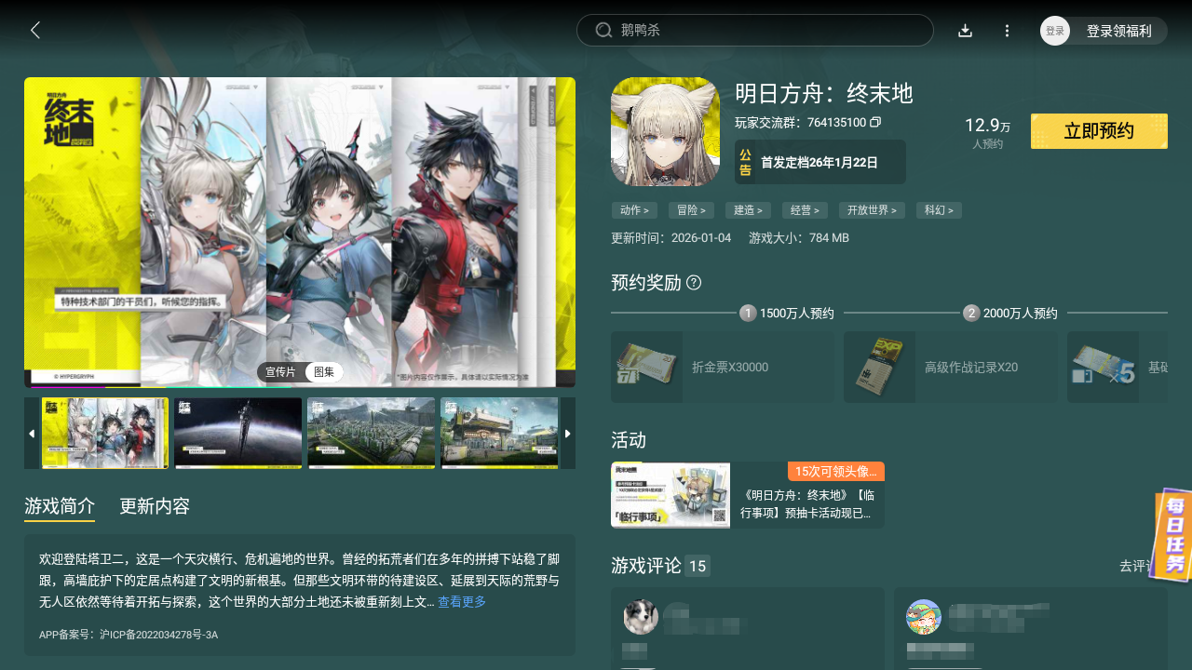Click the milestone 1 marker for 1500万人预约
This screenshot has height=670, width=1192.
(x=748, y=313)
